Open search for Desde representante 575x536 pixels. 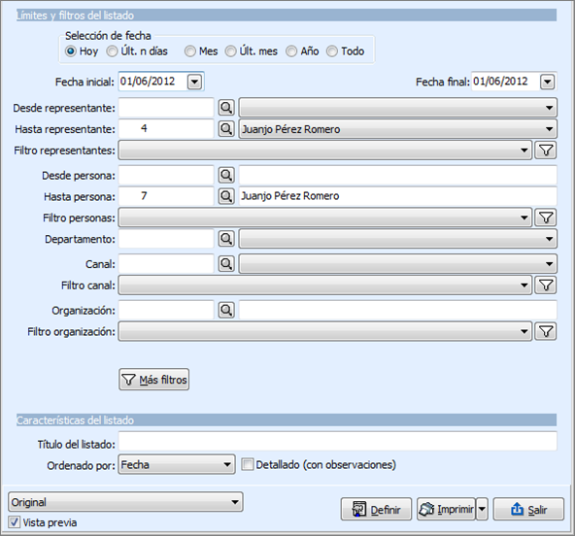point(226,108)
